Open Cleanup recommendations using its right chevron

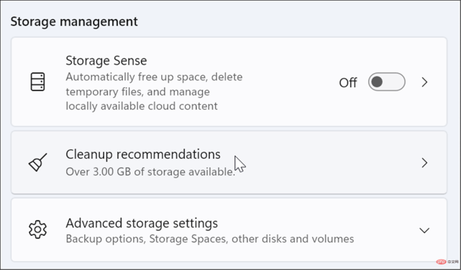(x=425, y=163)
